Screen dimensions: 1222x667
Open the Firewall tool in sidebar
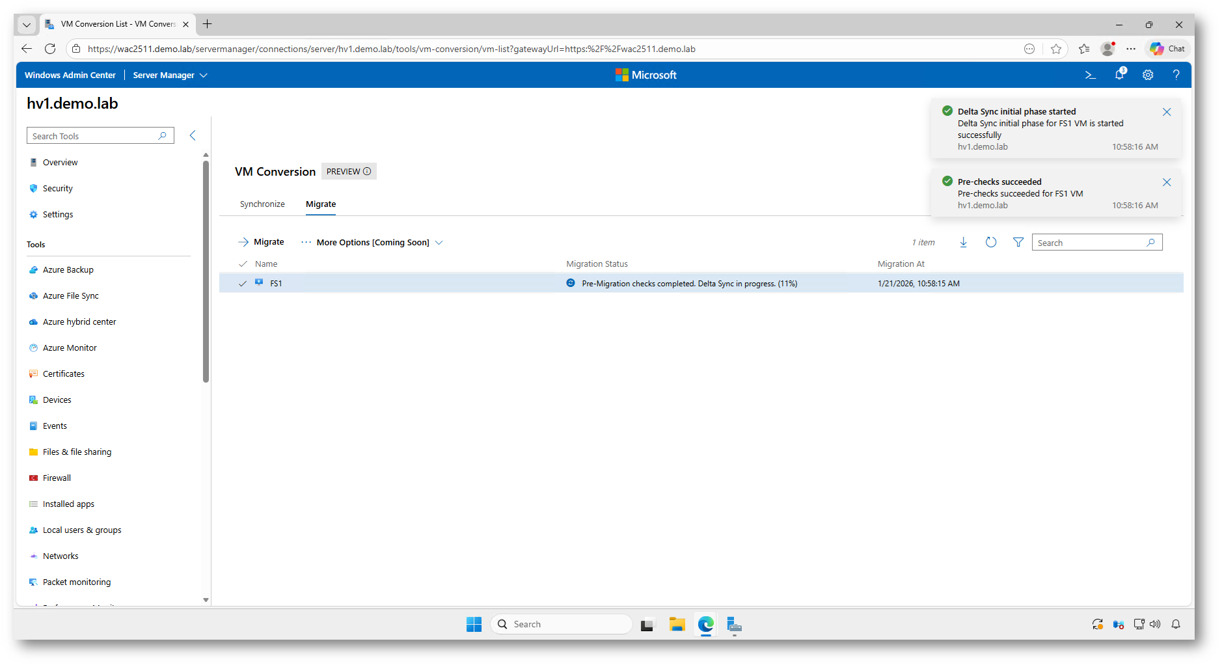pos(57,478)
